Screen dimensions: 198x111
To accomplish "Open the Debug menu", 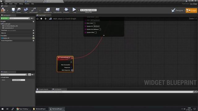I will (21, 4).
